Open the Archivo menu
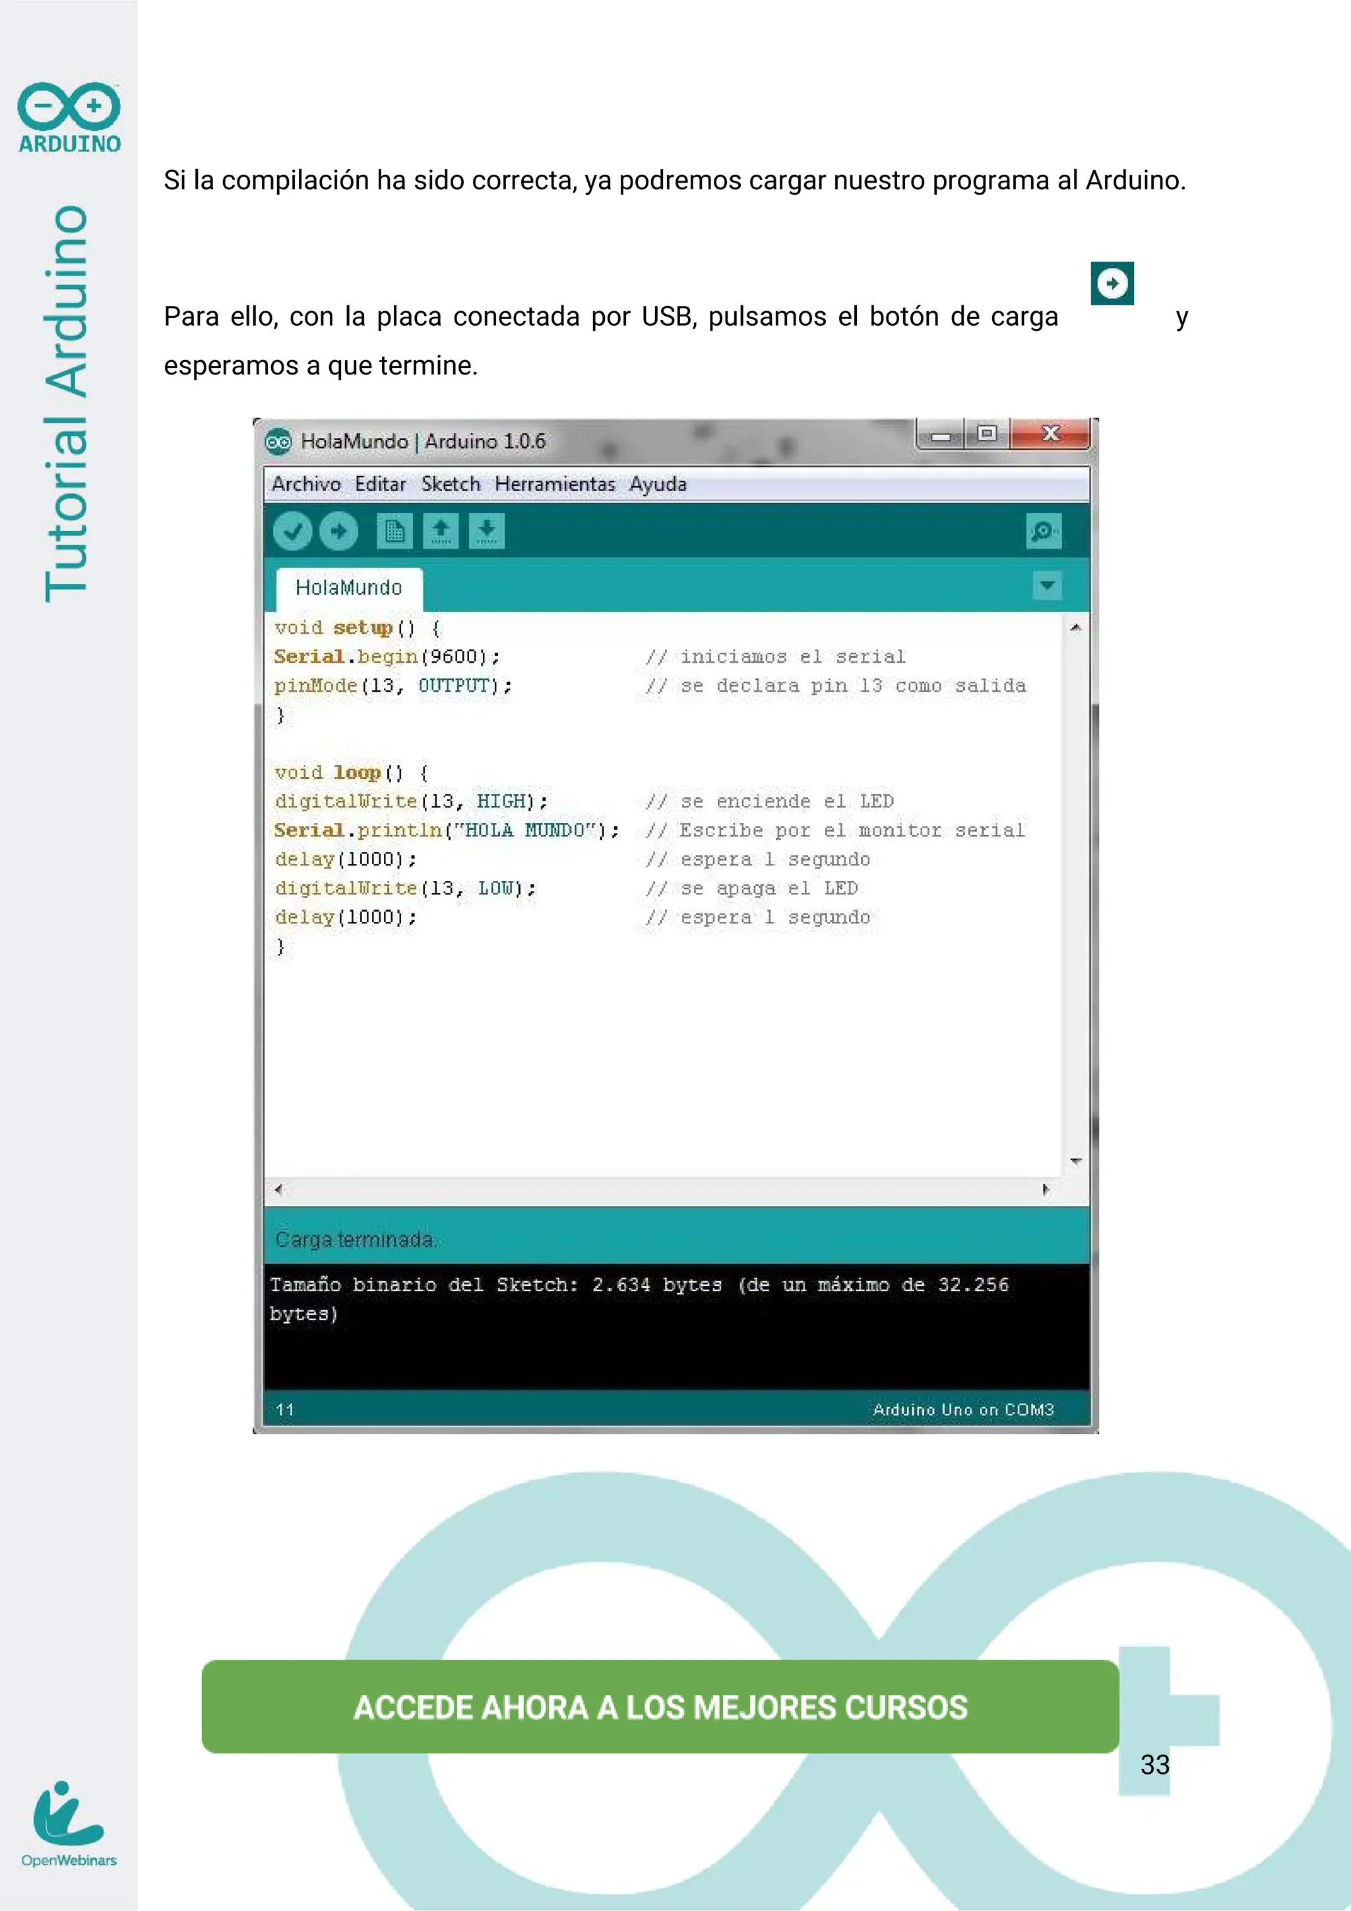 [x=306, y=485]
